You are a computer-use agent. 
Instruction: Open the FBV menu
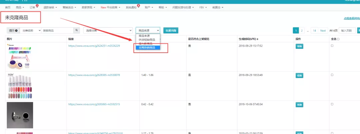203,7
